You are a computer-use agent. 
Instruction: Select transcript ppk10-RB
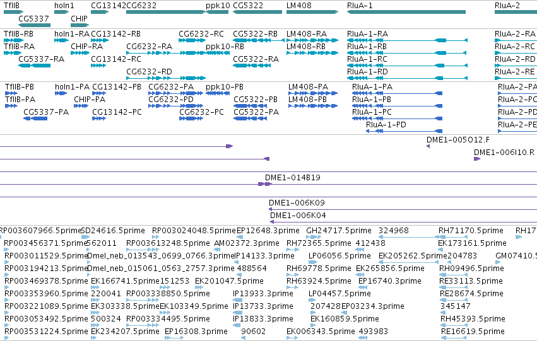(x=218, y=53)
